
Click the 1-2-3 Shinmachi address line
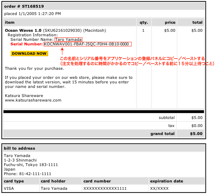(x=20, y=160)
